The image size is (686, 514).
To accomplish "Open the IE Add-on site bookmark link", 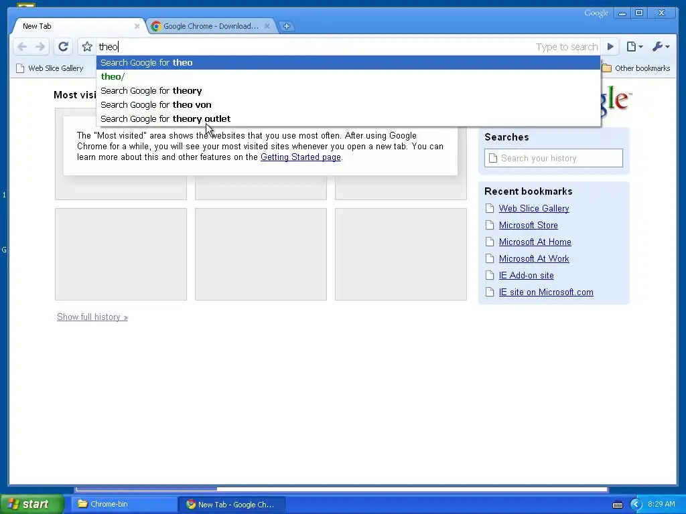I will point(527,275).
